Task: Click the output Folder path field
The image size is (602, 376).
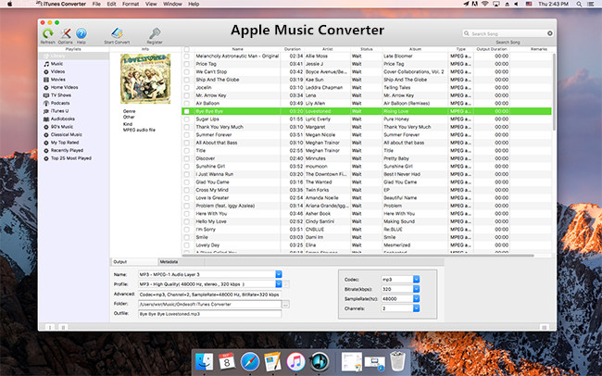Action: 209,304
